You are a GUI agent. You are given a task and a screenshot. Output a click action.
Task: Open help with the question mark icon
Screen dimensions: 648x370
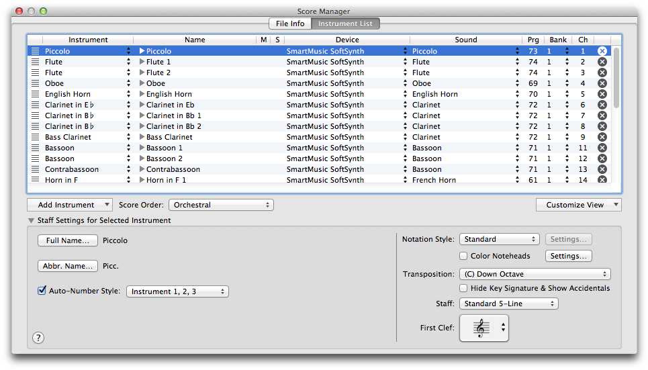(x=38, y=338)
